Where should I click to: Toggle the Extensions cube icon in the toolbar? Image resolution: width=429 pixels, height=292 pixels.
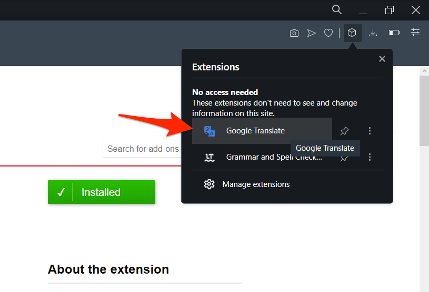point(352,33)
